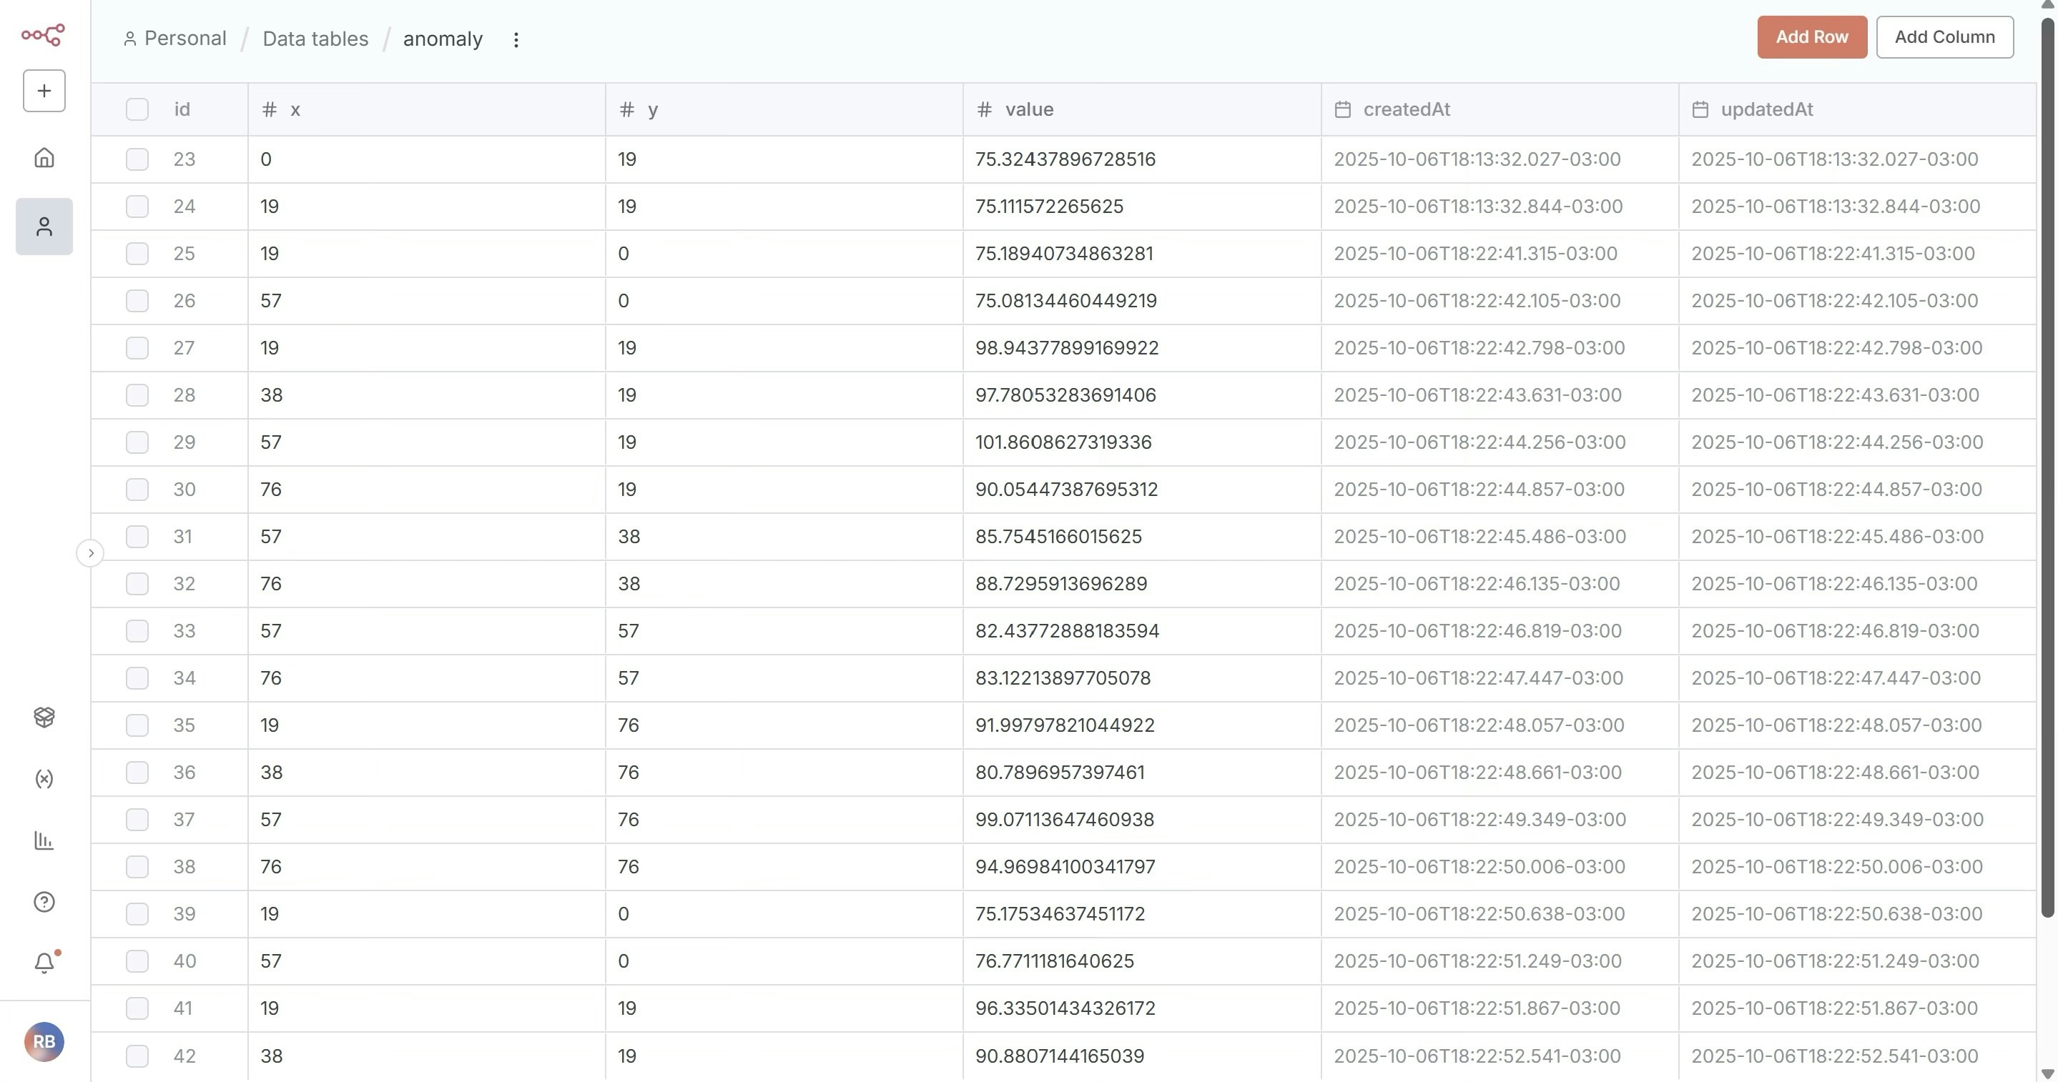The image size is (2058, 1082).
Task: Toggle the select-all checkbox in header
Action: (137, 109)
